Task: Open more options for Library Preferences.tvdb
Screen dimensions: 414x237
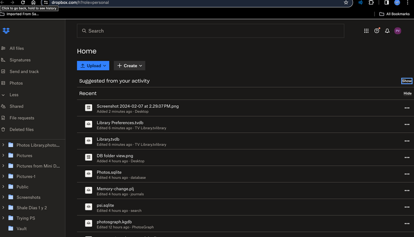Action: click(x=407, y=124)
